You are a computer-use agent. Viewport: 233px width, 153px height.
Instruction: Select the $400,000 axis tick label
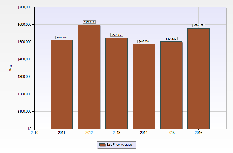pyautogui.click(x=25, y=59)
